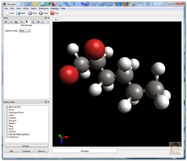Select the Navigate star tool
Image resolution: width=187 pixels, height=161 pixels.
click(11, 22)
